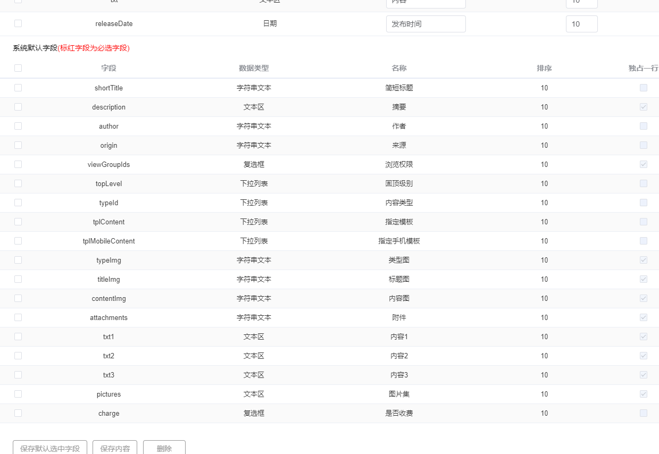The width and height of the screenshot is (659, 454).
Task: Edit the releaseDate sort order input
Action: point(582,24)
